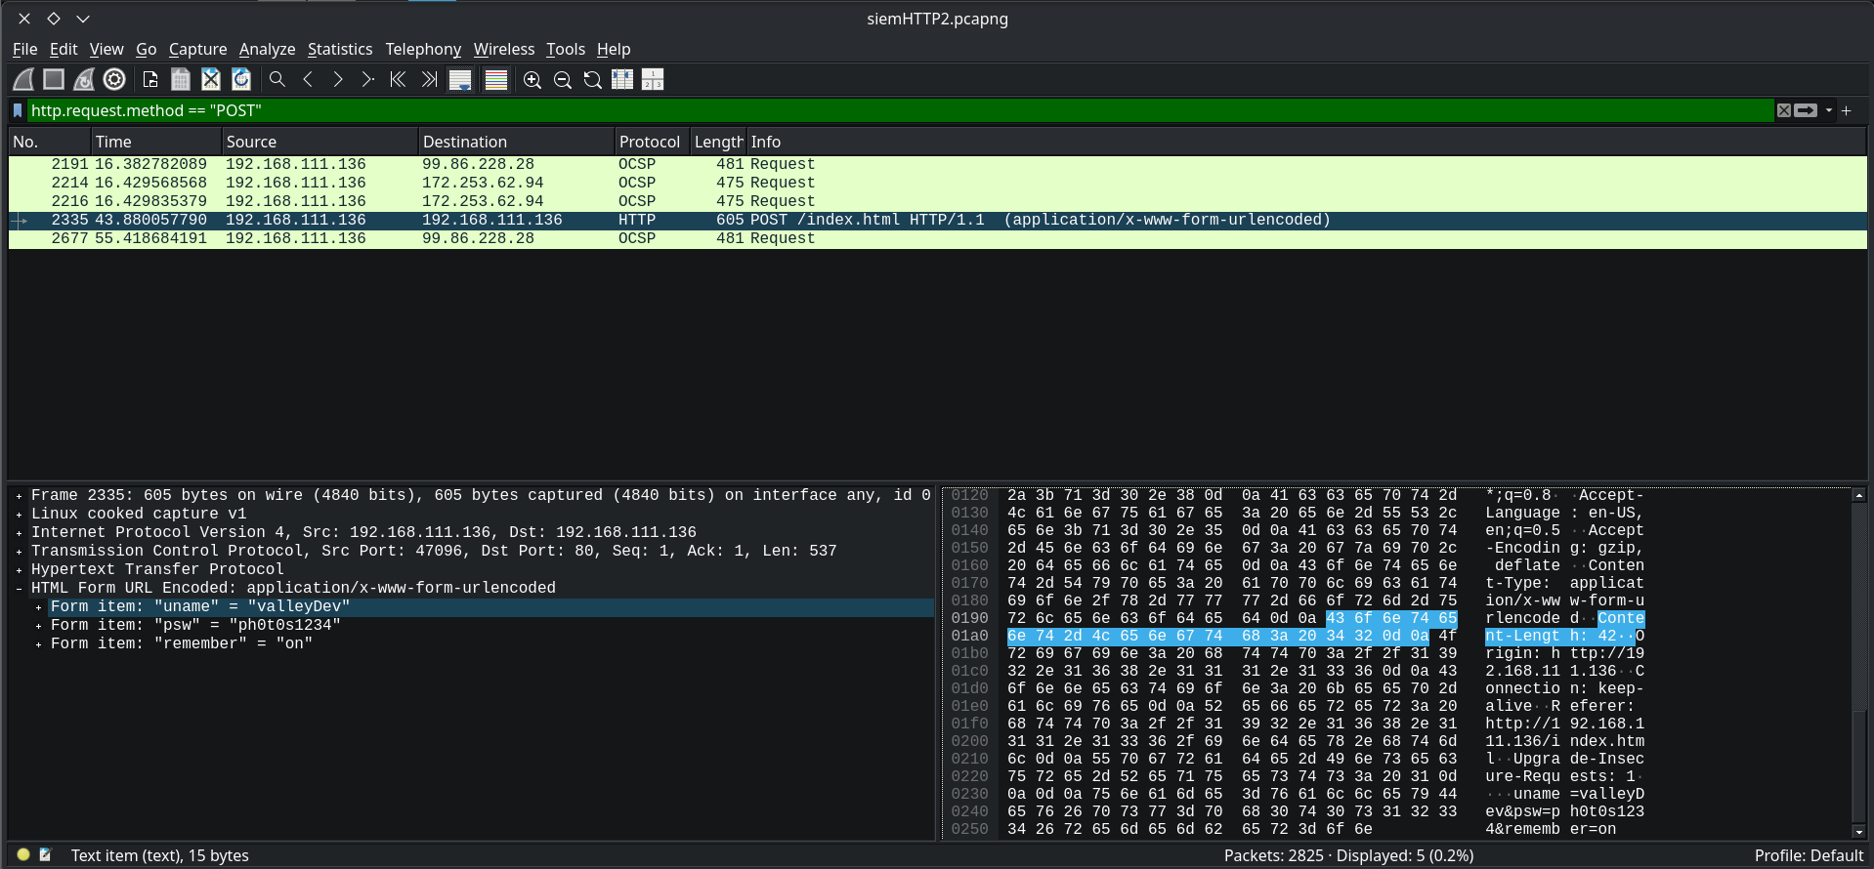Screen dimensions: 1874x869
Task: Jump to last packet icon
Action: click(429, 80)
